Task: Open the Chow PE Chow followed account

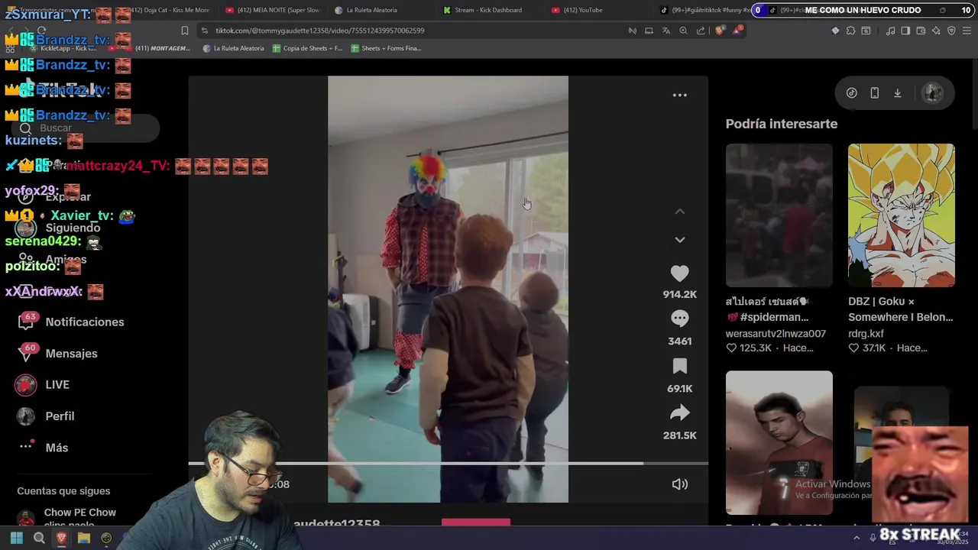Action: (x=69, y=516)
